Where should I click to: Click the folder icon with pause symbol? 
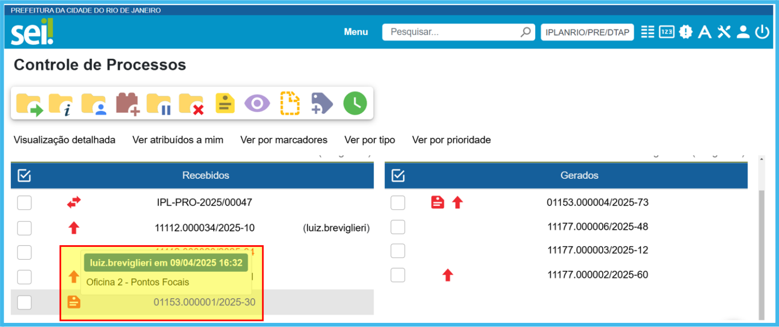[159, 103]
